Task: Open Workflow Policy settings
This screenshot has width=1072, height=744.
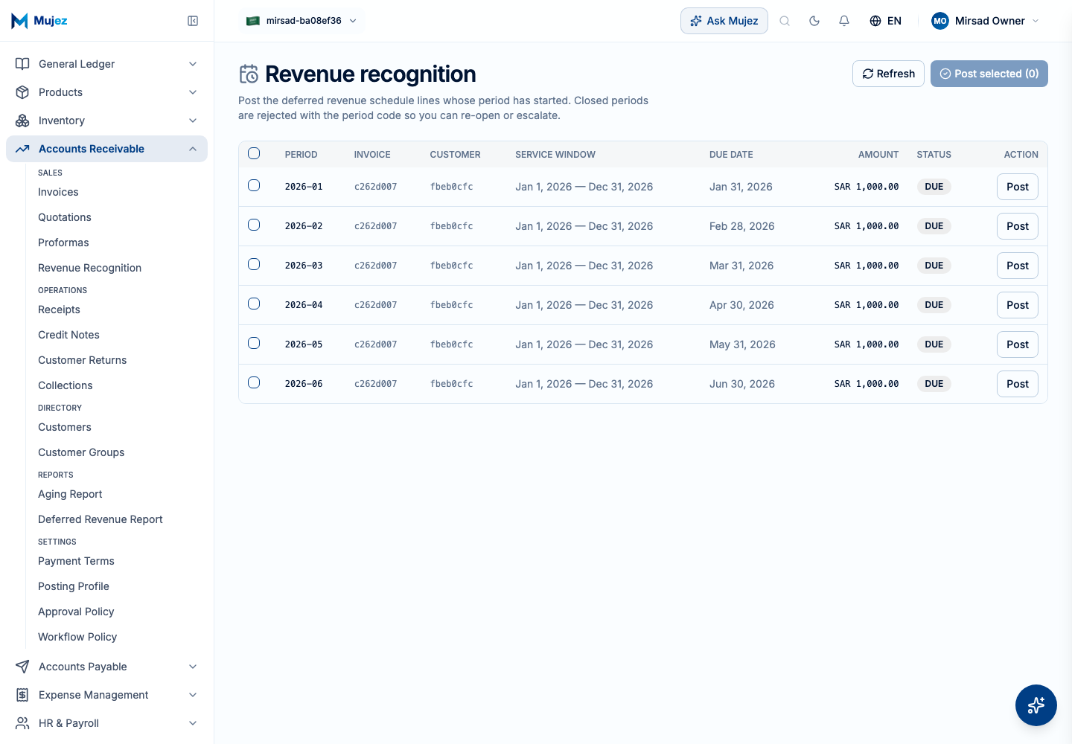Action: coord(77,637)
